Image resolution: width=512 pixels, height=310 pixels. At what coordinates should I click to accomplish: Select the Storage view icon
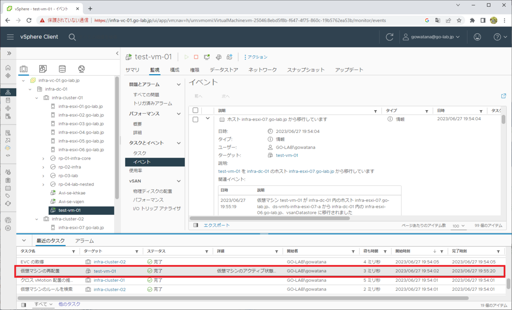point(62,69)
